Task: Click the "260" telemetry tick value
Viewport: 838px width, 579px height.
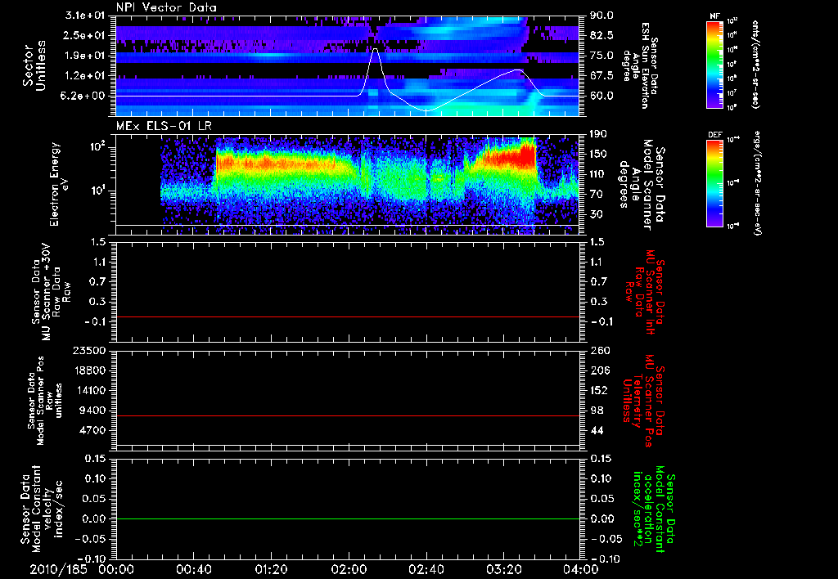Action: click(x=599, y=350)
